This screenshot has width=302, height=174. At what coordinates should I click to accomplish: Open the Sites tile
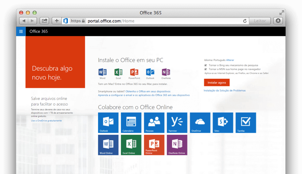click(223, 123)
